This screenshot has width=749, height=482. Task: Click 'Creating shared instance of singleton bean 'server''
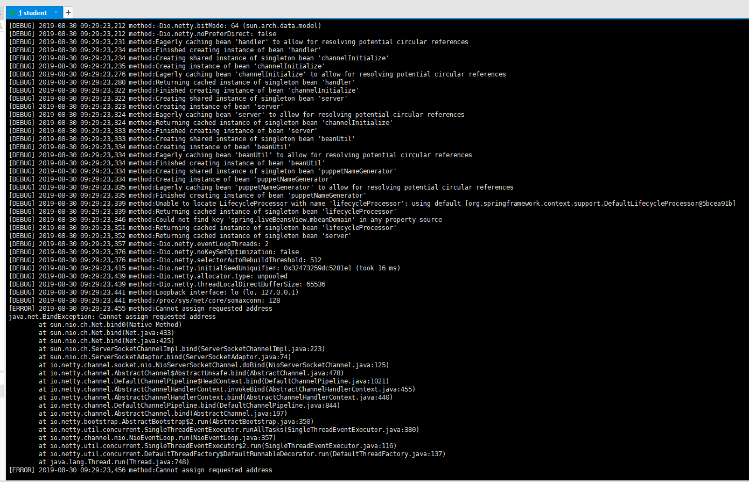coord(178,99)
